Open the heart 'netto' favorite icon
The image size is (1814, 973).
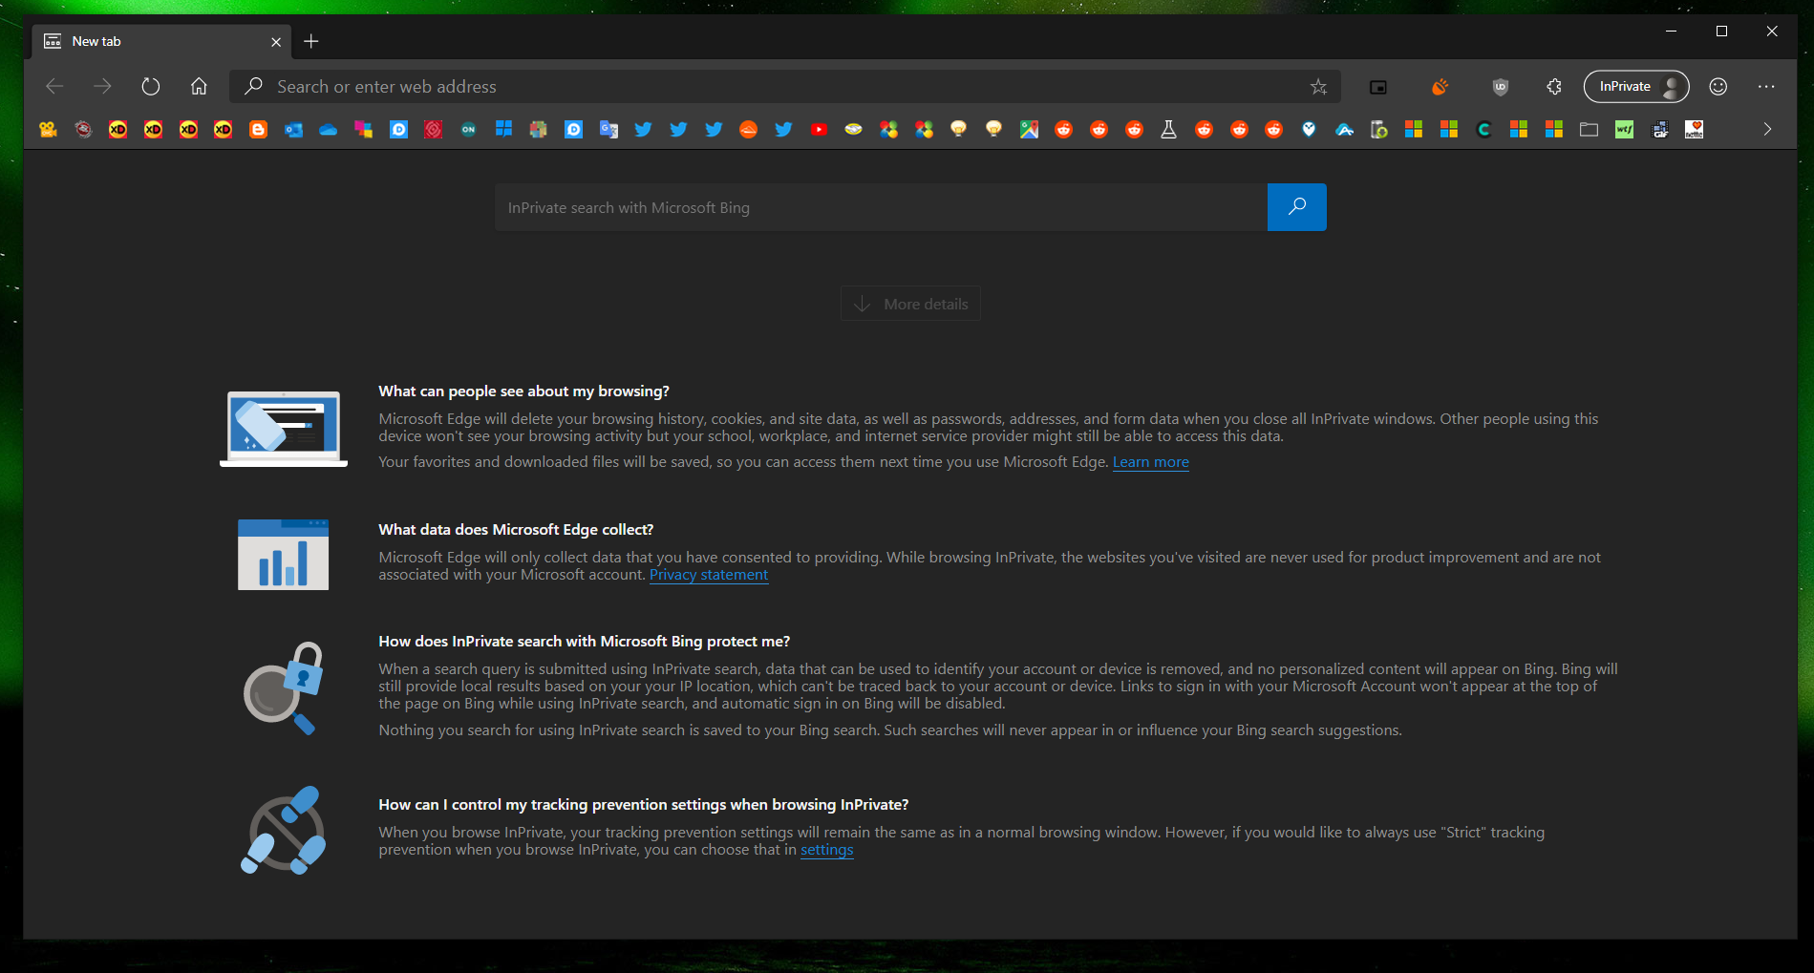(1695, 130)
